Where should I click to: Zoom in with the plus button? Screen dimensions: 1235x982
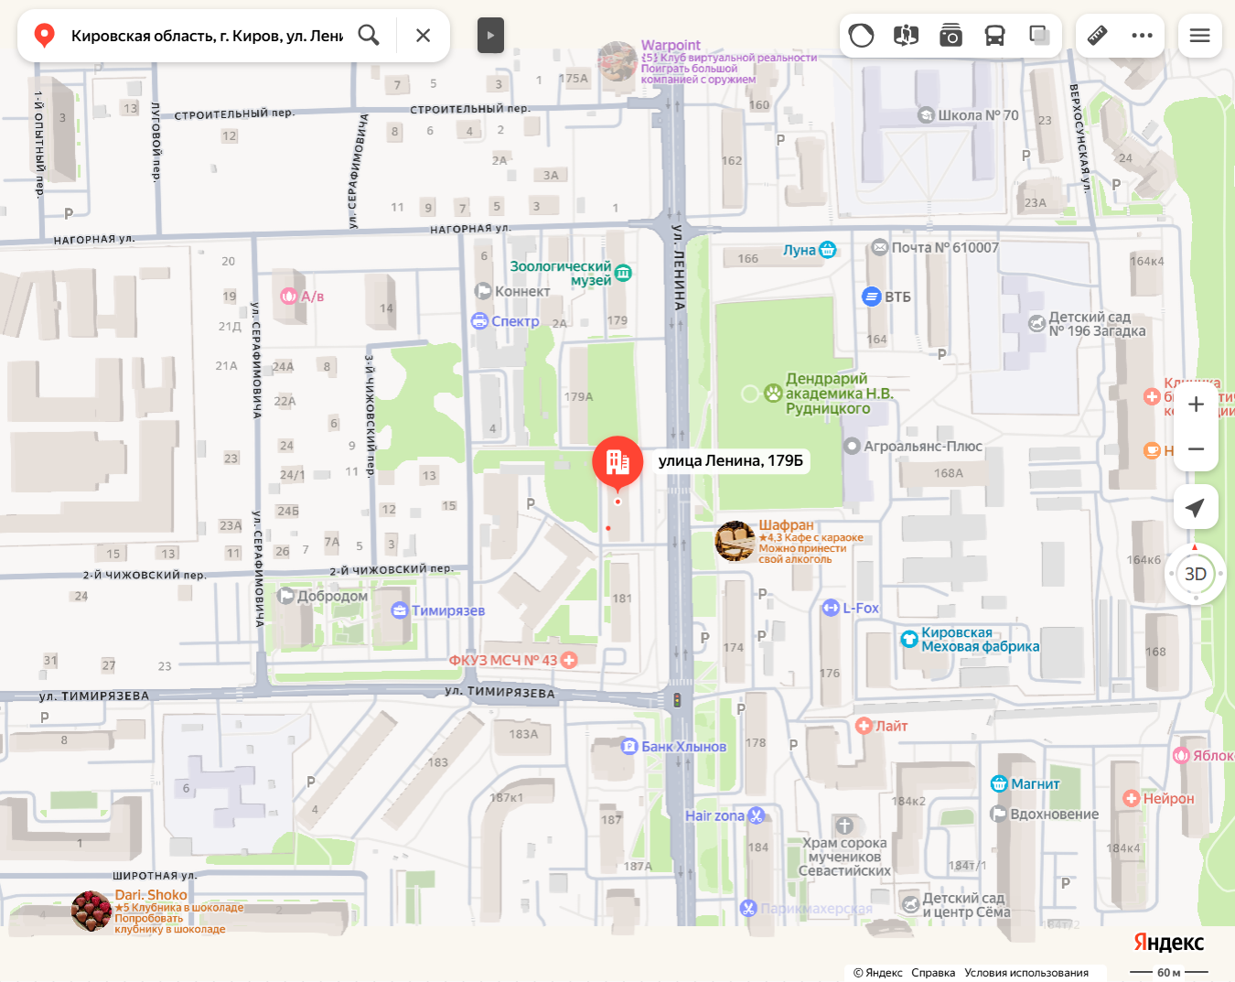click(x=1196, y=405)
